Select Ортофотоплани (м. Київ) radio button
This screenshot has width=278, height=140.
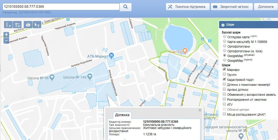click(x=225, y=51)
